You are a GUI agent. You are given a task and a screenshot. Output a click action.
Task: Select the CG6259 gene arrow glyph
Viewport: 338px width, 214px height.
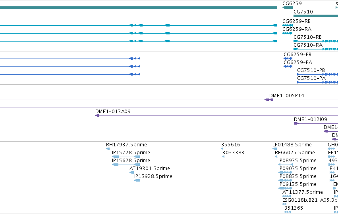coord(288,8)
